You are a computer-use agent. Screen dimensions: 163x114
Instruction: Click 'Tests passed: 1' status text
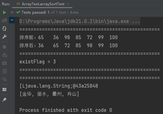[35, 12]
